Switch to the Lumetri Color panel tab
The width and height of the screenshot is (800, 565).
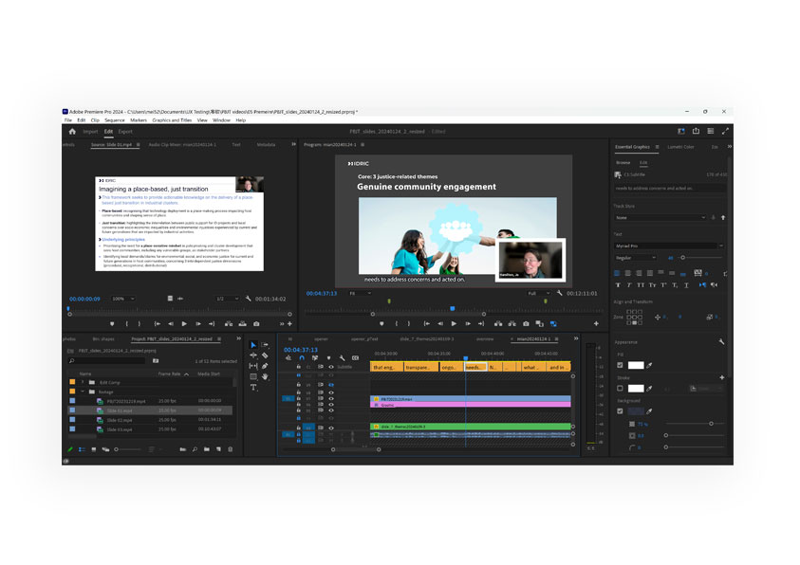point(679,147)
